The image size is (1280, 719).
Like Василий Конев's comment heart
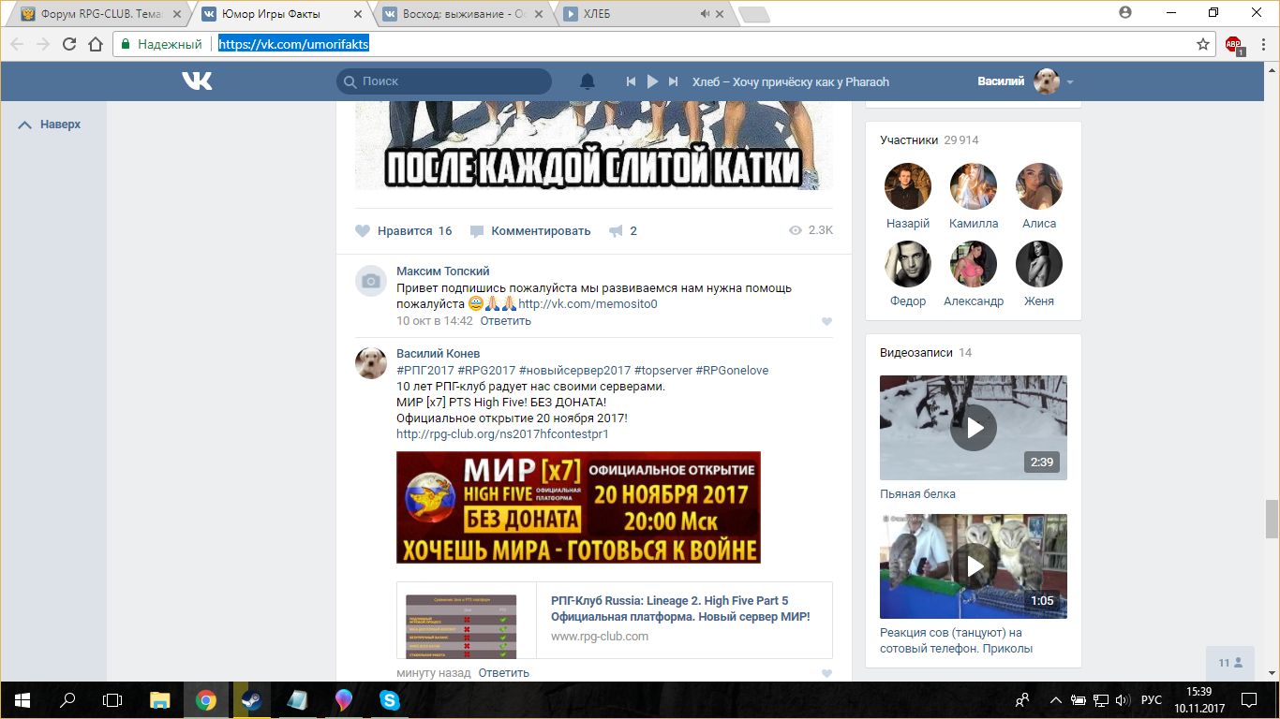(x=826, y=673)
